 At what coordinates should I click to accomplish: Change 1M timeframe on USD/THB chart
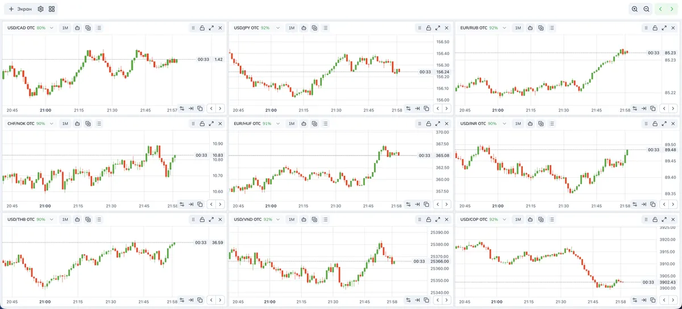(65, 219)
